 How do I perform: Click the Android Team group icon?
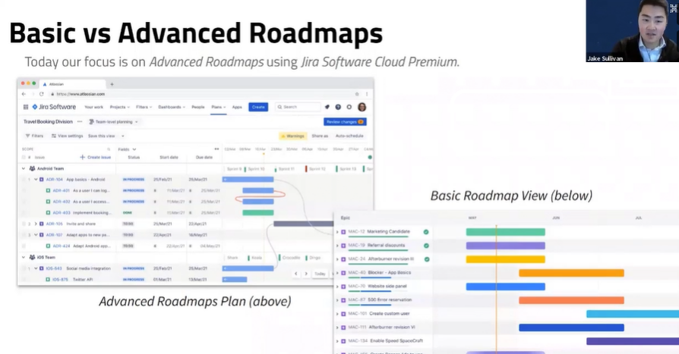(x=32, y=168)
